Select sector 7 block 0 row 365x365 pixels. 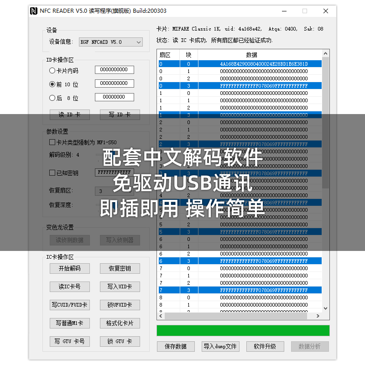click(240, 268)
